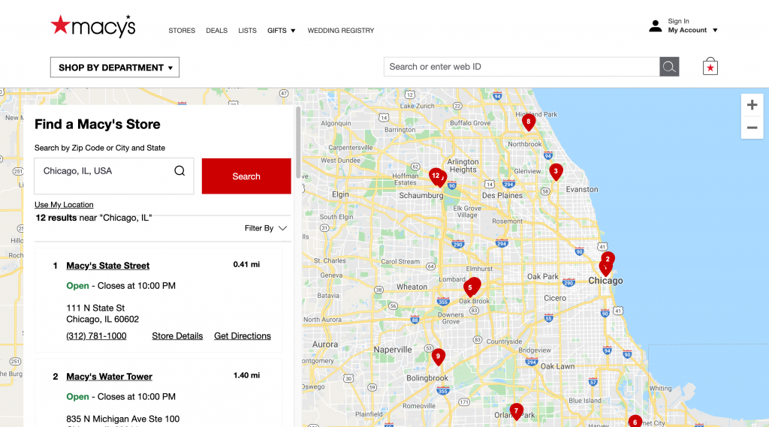769x427 pixels.
Task: Click the store results list scrollbar
Action: pyautogui.click(x=298, y=142)
